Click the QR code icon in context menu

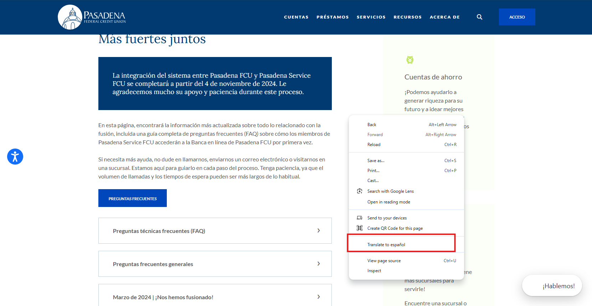360,228
